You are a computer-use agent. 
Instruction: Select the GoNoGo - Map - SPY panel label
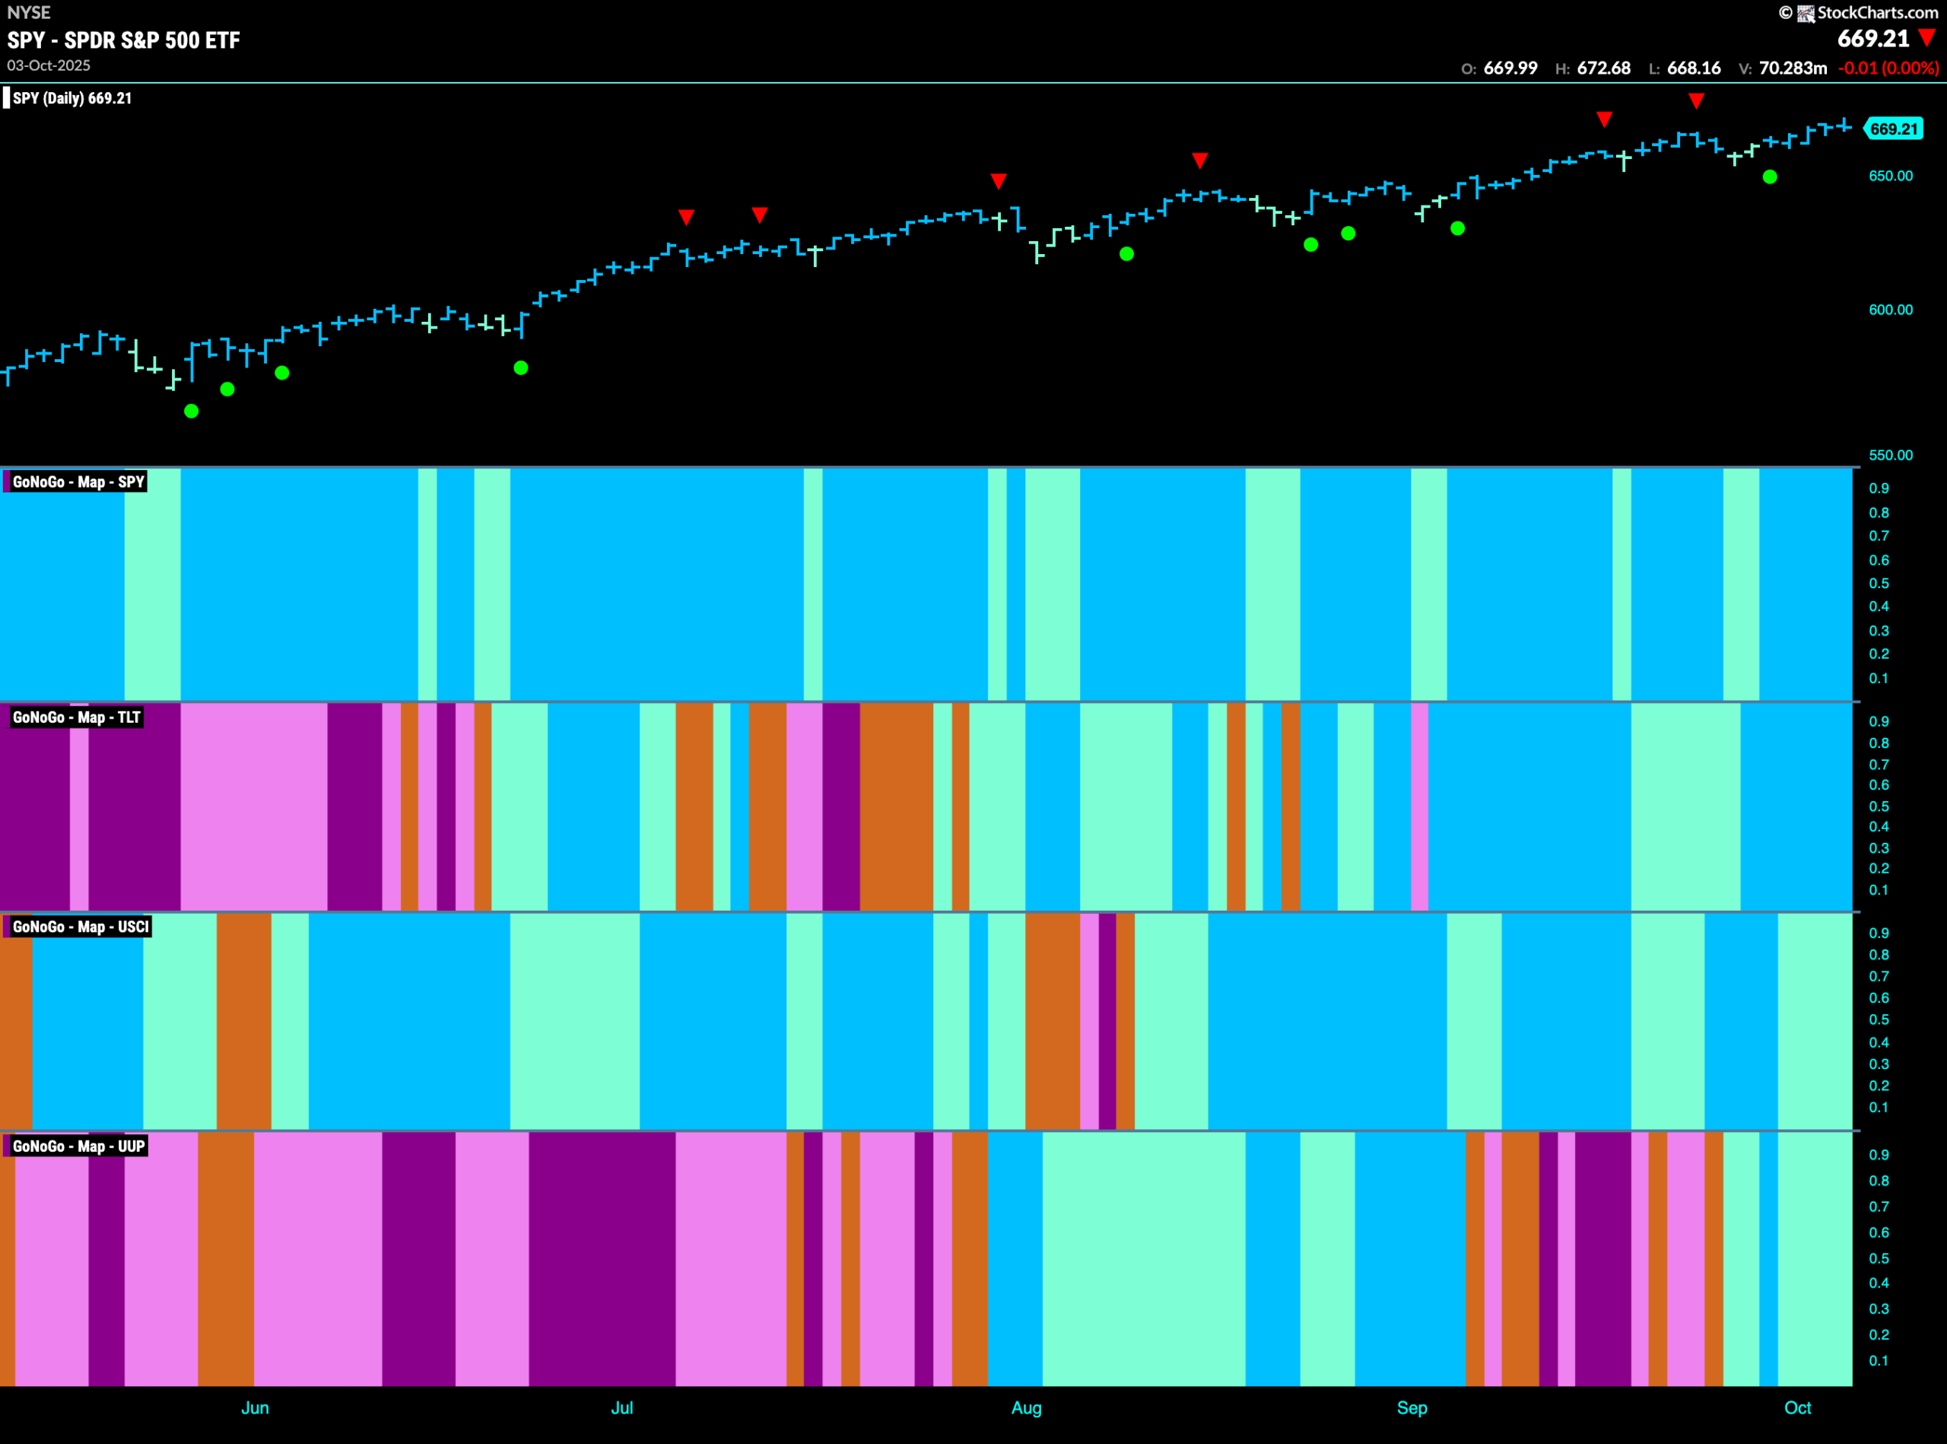click(x=78, y=482)
